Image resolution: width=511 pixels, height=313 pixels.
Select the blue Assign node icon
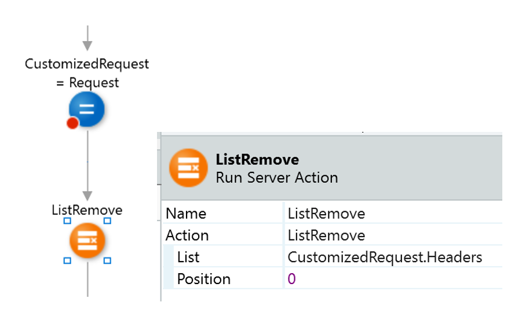(87, 110)
